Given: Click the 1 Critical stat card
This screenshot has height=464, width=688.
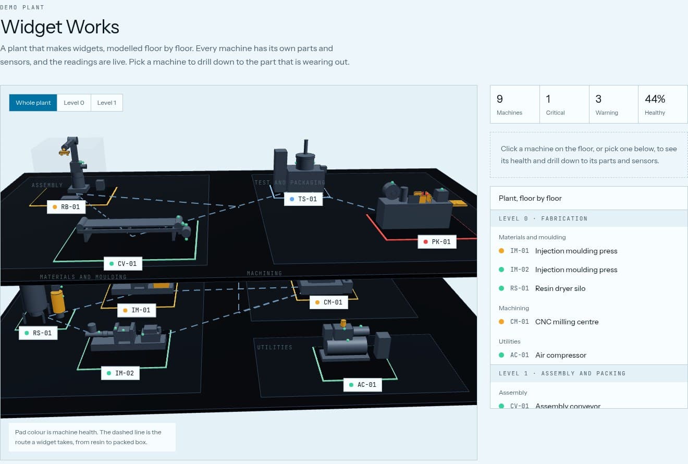Looking at the screenshot, I should (x=564, y=104).
